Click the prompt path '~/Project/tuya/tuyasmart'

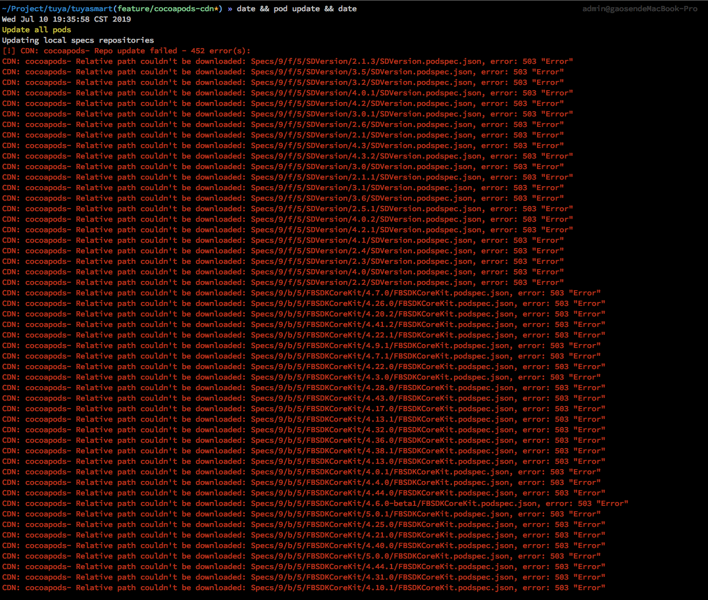point(58,9)
